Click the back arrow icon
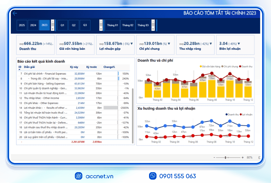 point(15,13)
